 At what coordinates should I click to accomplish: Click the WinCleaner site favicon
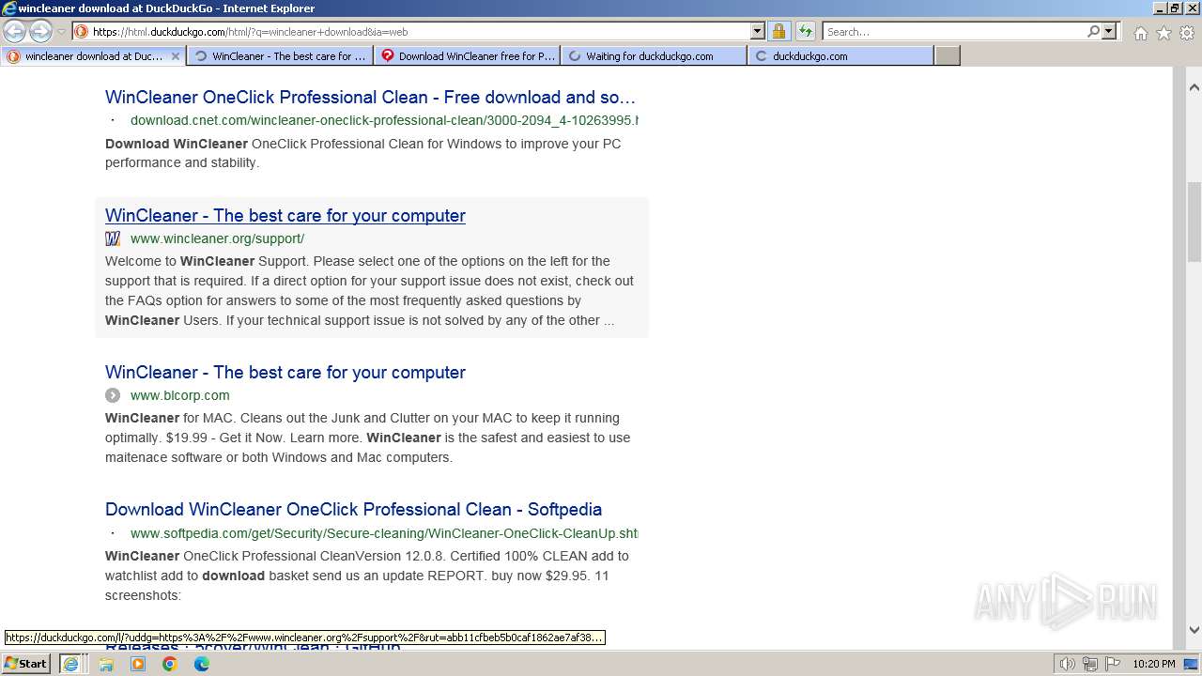pyautogui.click(x=113, y=238)
